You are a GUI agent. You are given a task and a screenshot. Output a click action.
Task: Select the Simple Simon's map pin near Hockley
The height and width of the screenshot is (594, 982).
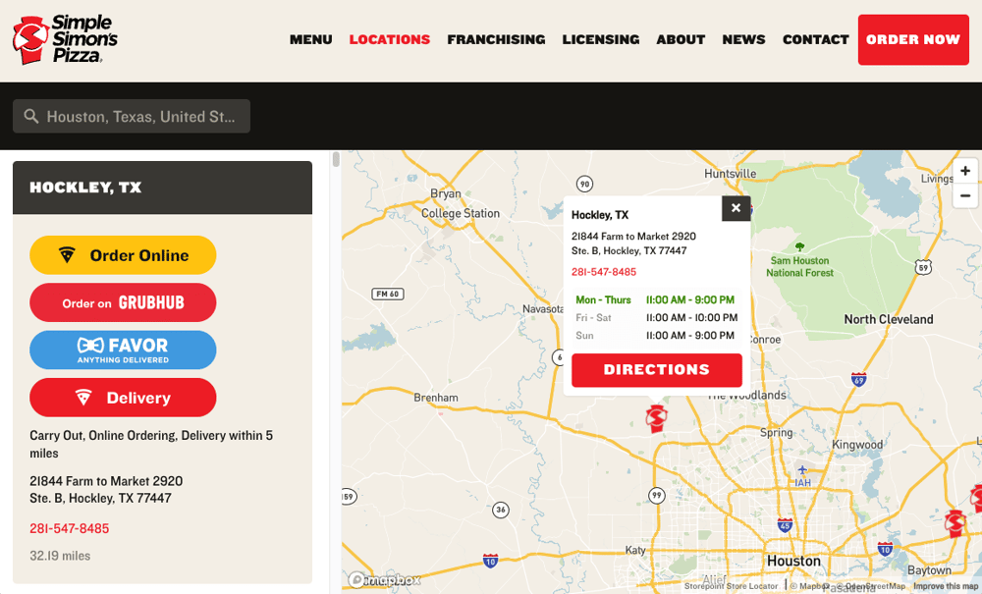(x=655, y=416)
